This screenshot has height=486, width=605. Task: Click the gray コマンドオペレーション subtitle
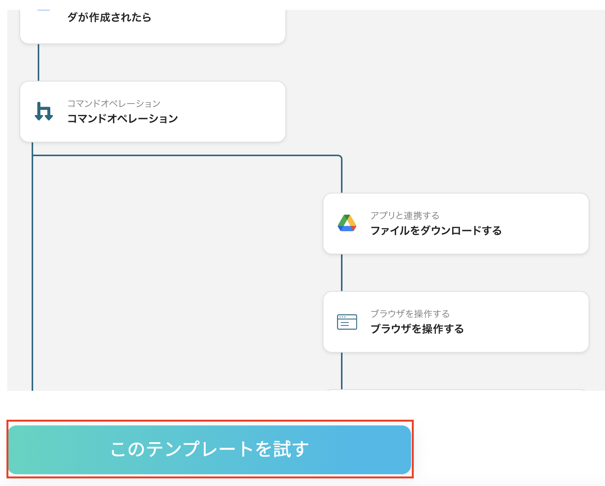click(114, 104)
